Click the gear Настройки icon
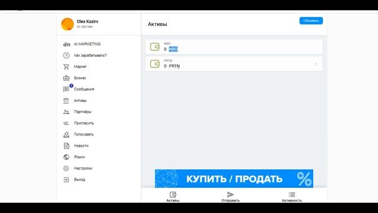The height and width of the screenshot is (213, 378). [x=66, y=168]
